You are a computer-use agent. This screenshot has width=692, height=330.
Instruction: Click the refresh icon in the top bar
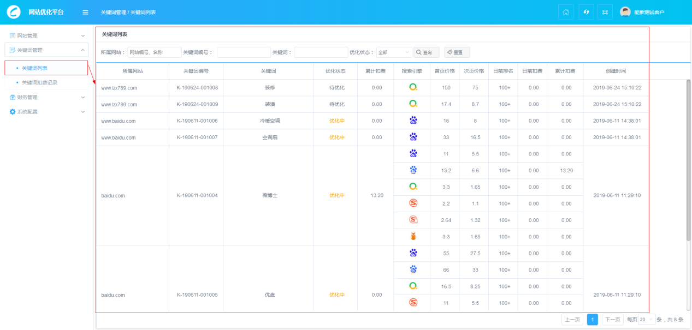pyautogui.click(x=587, y=12)
